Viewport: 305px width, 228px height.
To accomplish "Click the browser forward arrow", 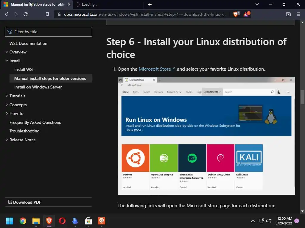I will pyautogui.click(x=16, y=14).
